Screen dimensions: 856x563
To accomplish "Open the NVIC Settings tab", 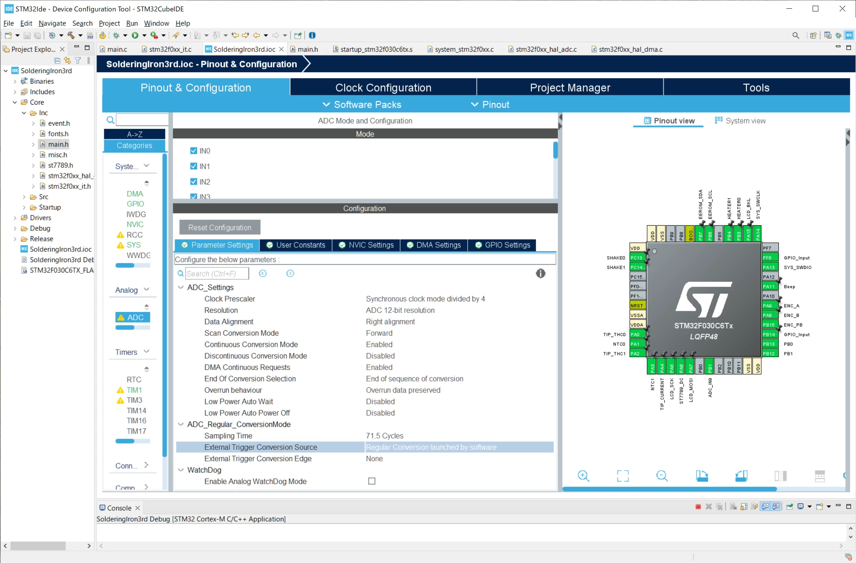I will click(x=366, y=245).
